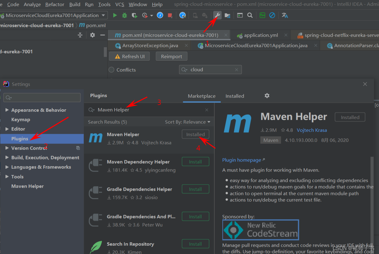379x254 pixels.
Task: Select Keymap in settings tree
Action: (x=21, y=120)
